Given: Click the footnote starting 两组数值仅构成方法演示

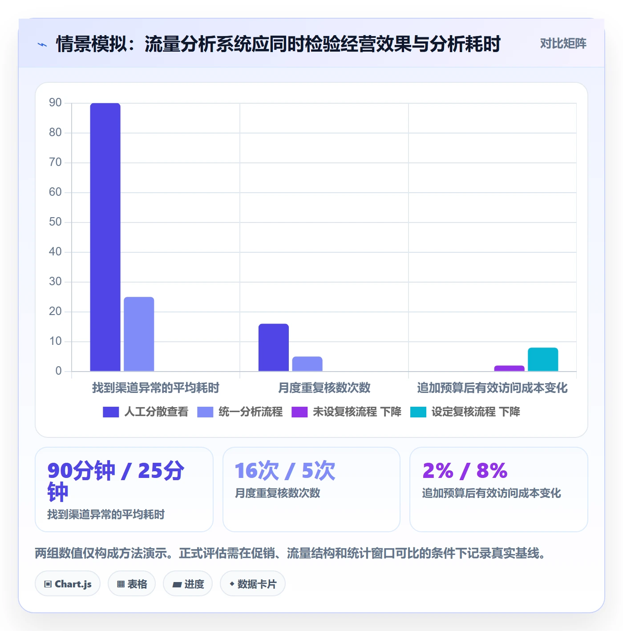Looking at the screenshot, I should (x=290, y=553).
